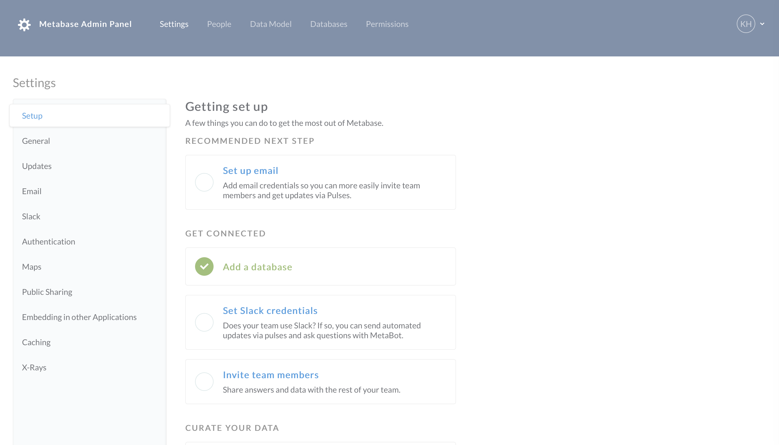The width and height of the screenshot is (779, 445).
Task: Toggle the Set Slack credentials circle
Action: (204, 322)
